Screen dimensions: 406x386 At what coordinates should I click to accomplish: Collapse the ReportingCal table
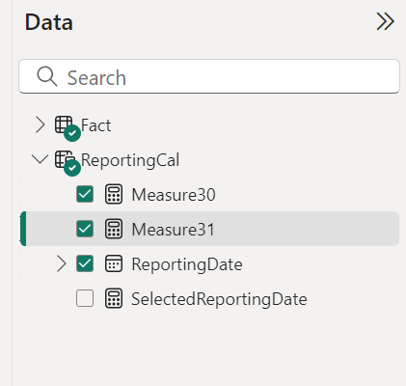pos(41,159)
